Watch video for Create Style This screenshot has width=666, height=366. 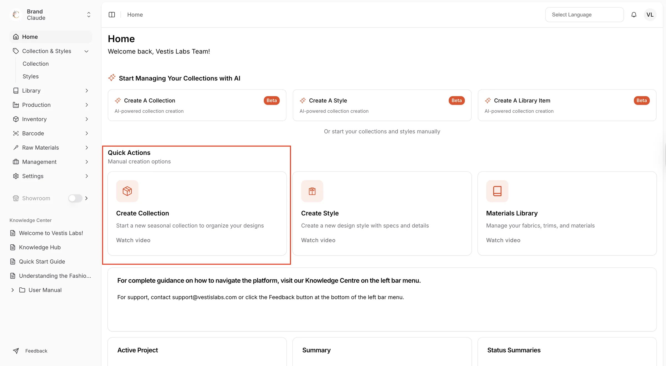[318, 240]
